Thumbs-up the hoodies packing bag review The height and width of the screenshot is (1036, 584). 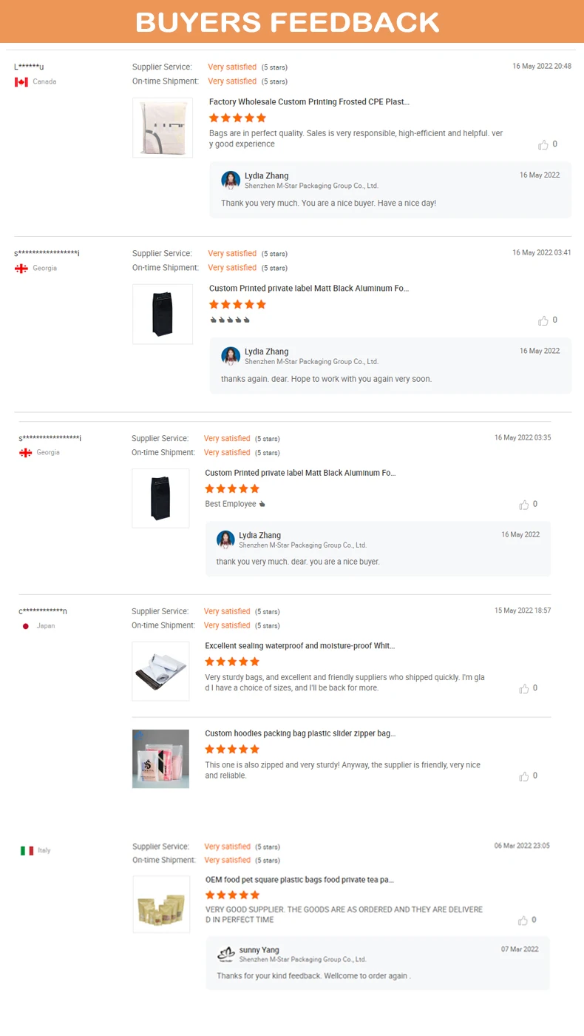(524, 776)
